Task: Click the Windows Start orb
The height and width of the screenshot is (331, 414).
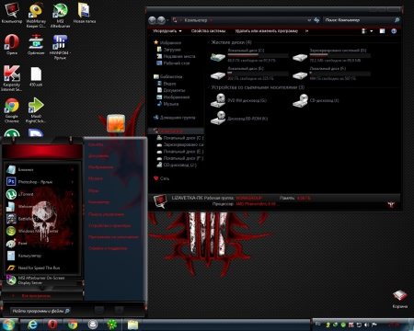Action: (x=8, y=325)
